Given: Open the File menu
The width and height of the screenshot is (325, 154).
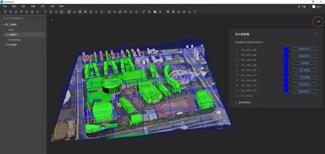Looking at the screenshot, I should point(5,6).
